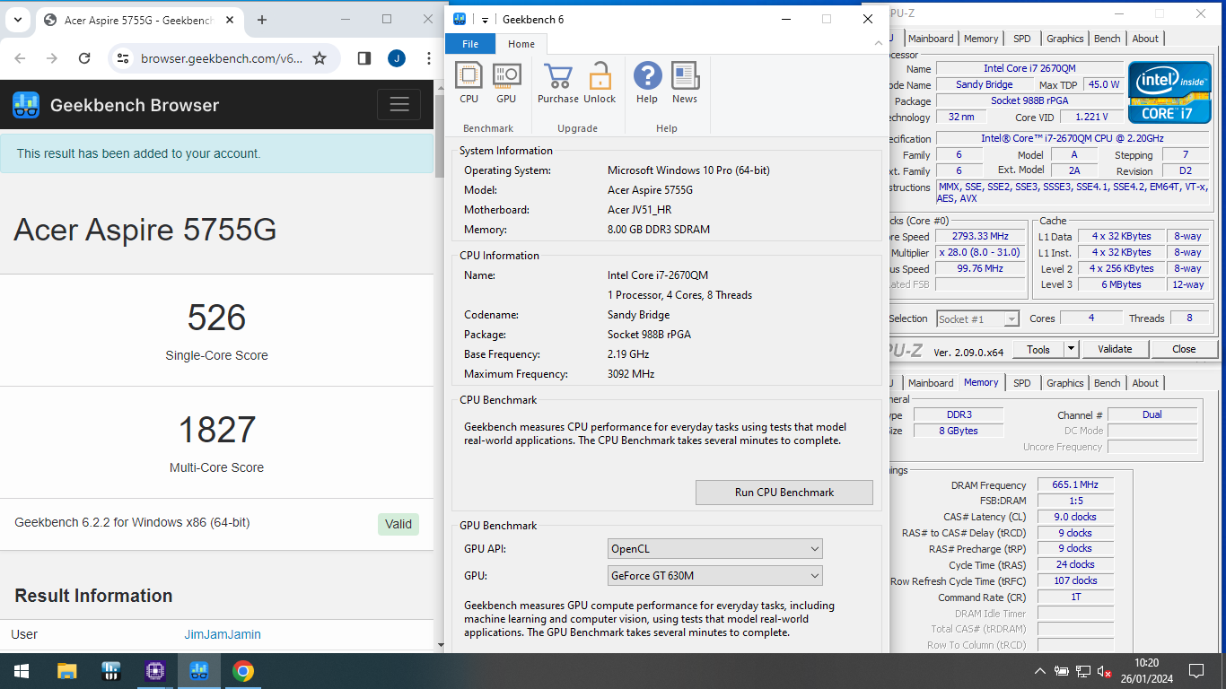Screen dimensions: 1226x689
Task: Switch to top CPU-Z Bench tab
Action: point(1108,39)
